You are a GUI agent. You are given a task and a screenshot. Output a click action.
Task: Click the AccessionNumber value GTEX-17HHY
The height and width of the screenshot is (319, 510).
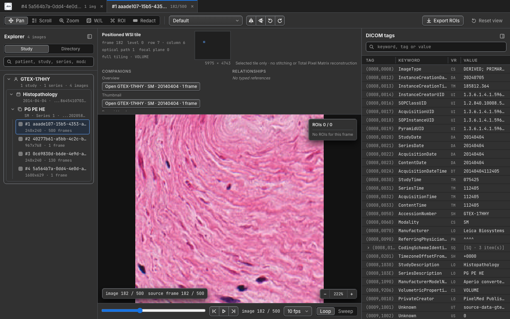click(476, 214)
